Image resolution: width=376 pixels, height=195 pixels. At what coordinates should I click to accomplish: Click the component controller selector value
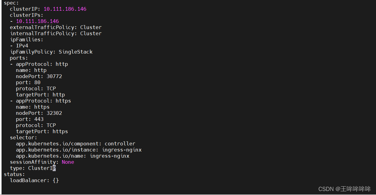click(x=120, y=144)
